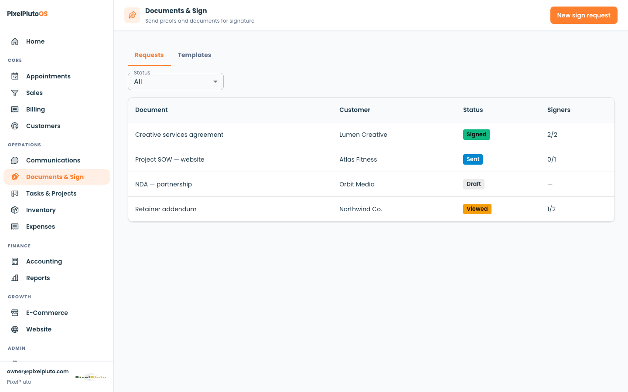The width and height of the screenshot is (628, 392).
Task: Click the New sign request button
Action: (x=584, y=15)
